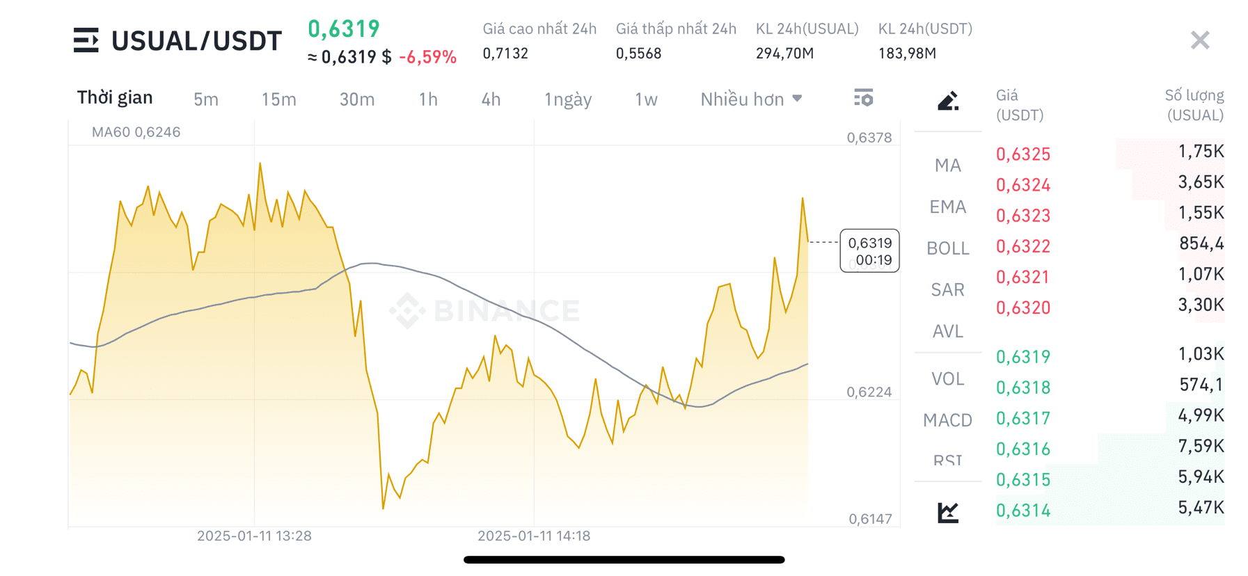
Task: Open the 1ngày daily chart view
Action: pyautogui.click(x=567, y=99)
